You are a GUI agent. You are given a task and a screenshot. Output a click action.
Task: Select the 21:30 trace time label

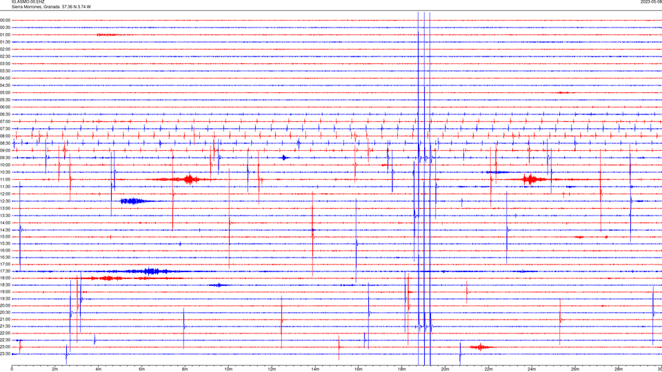point(5,327)
